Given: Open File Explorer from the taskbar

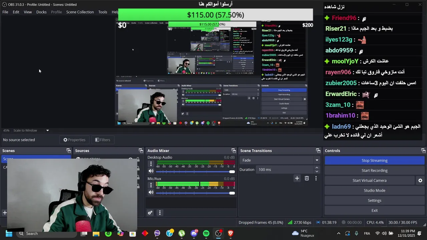Looking at the screenshot, I should click(x=96, y=233).
